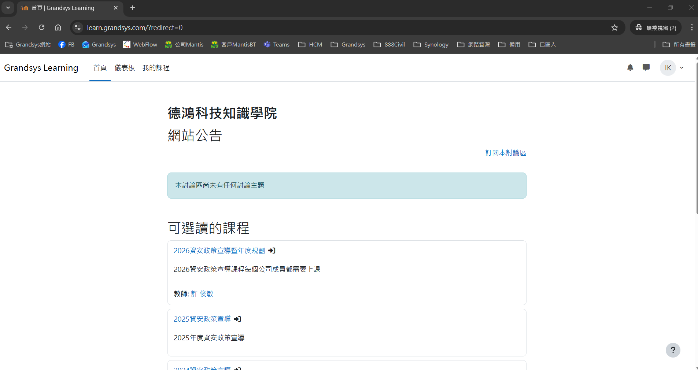Reload the page
Image resolution: width=698 pixels, height=370 pixels.
(x=41, y=27)
